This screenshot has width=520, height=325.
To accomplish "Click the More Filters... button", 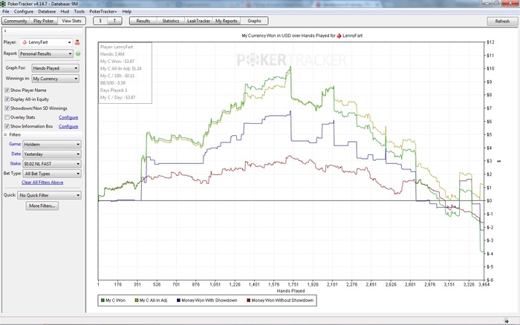I will 42,206.
